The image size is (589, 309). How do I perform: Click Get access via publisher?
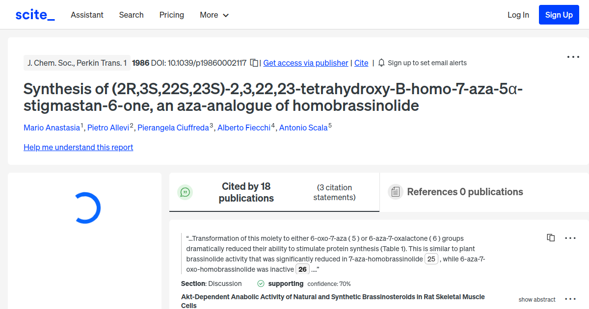pyautogui.click(x=305, y=63)
